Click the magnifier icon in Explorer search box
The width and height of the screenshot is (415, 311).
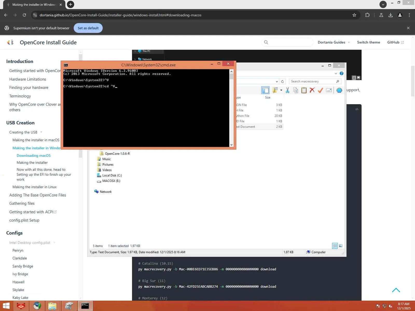337,81
